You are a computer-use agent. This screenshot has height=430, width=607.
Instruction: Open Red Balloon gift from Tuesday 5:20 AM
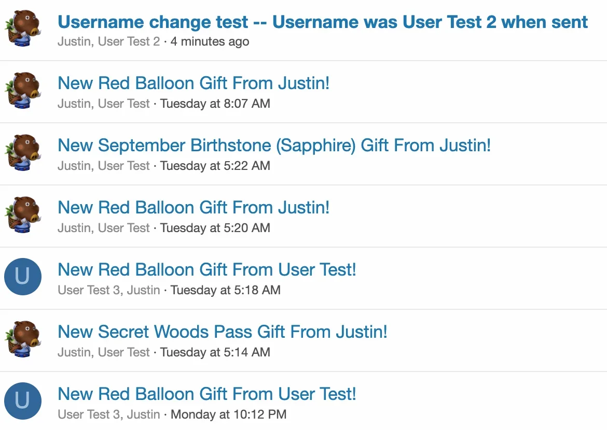pos(194,208)
